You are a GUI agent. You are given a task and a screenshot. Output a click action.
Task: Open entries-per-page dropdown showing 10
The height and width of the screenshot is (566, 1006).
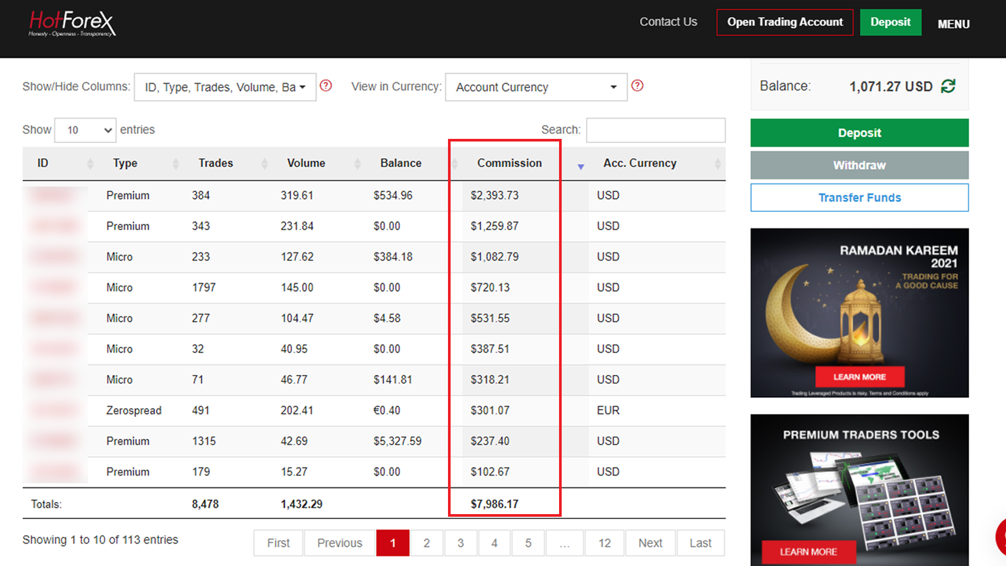[85, 130]
